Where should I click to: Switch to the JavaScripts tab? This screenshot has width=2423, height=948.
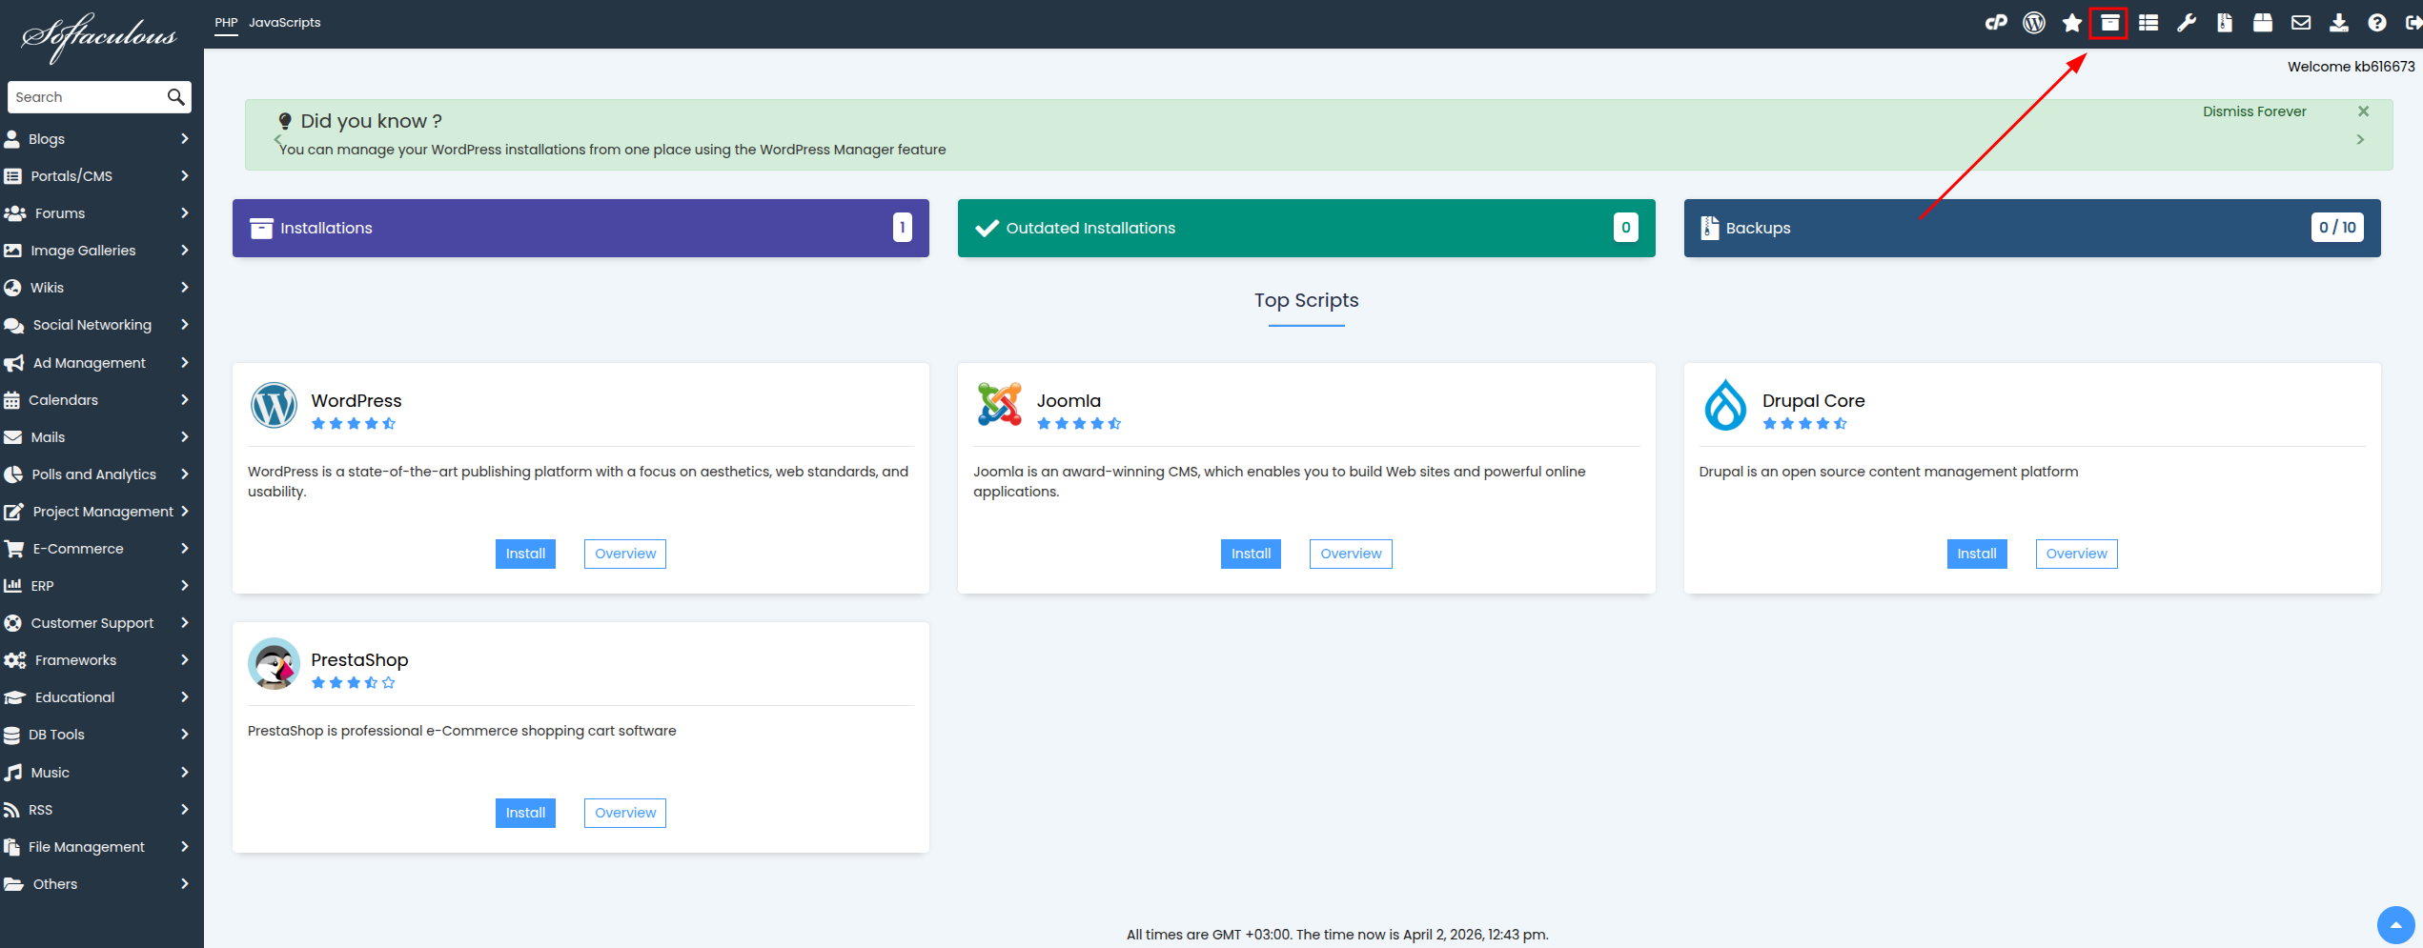284,23
